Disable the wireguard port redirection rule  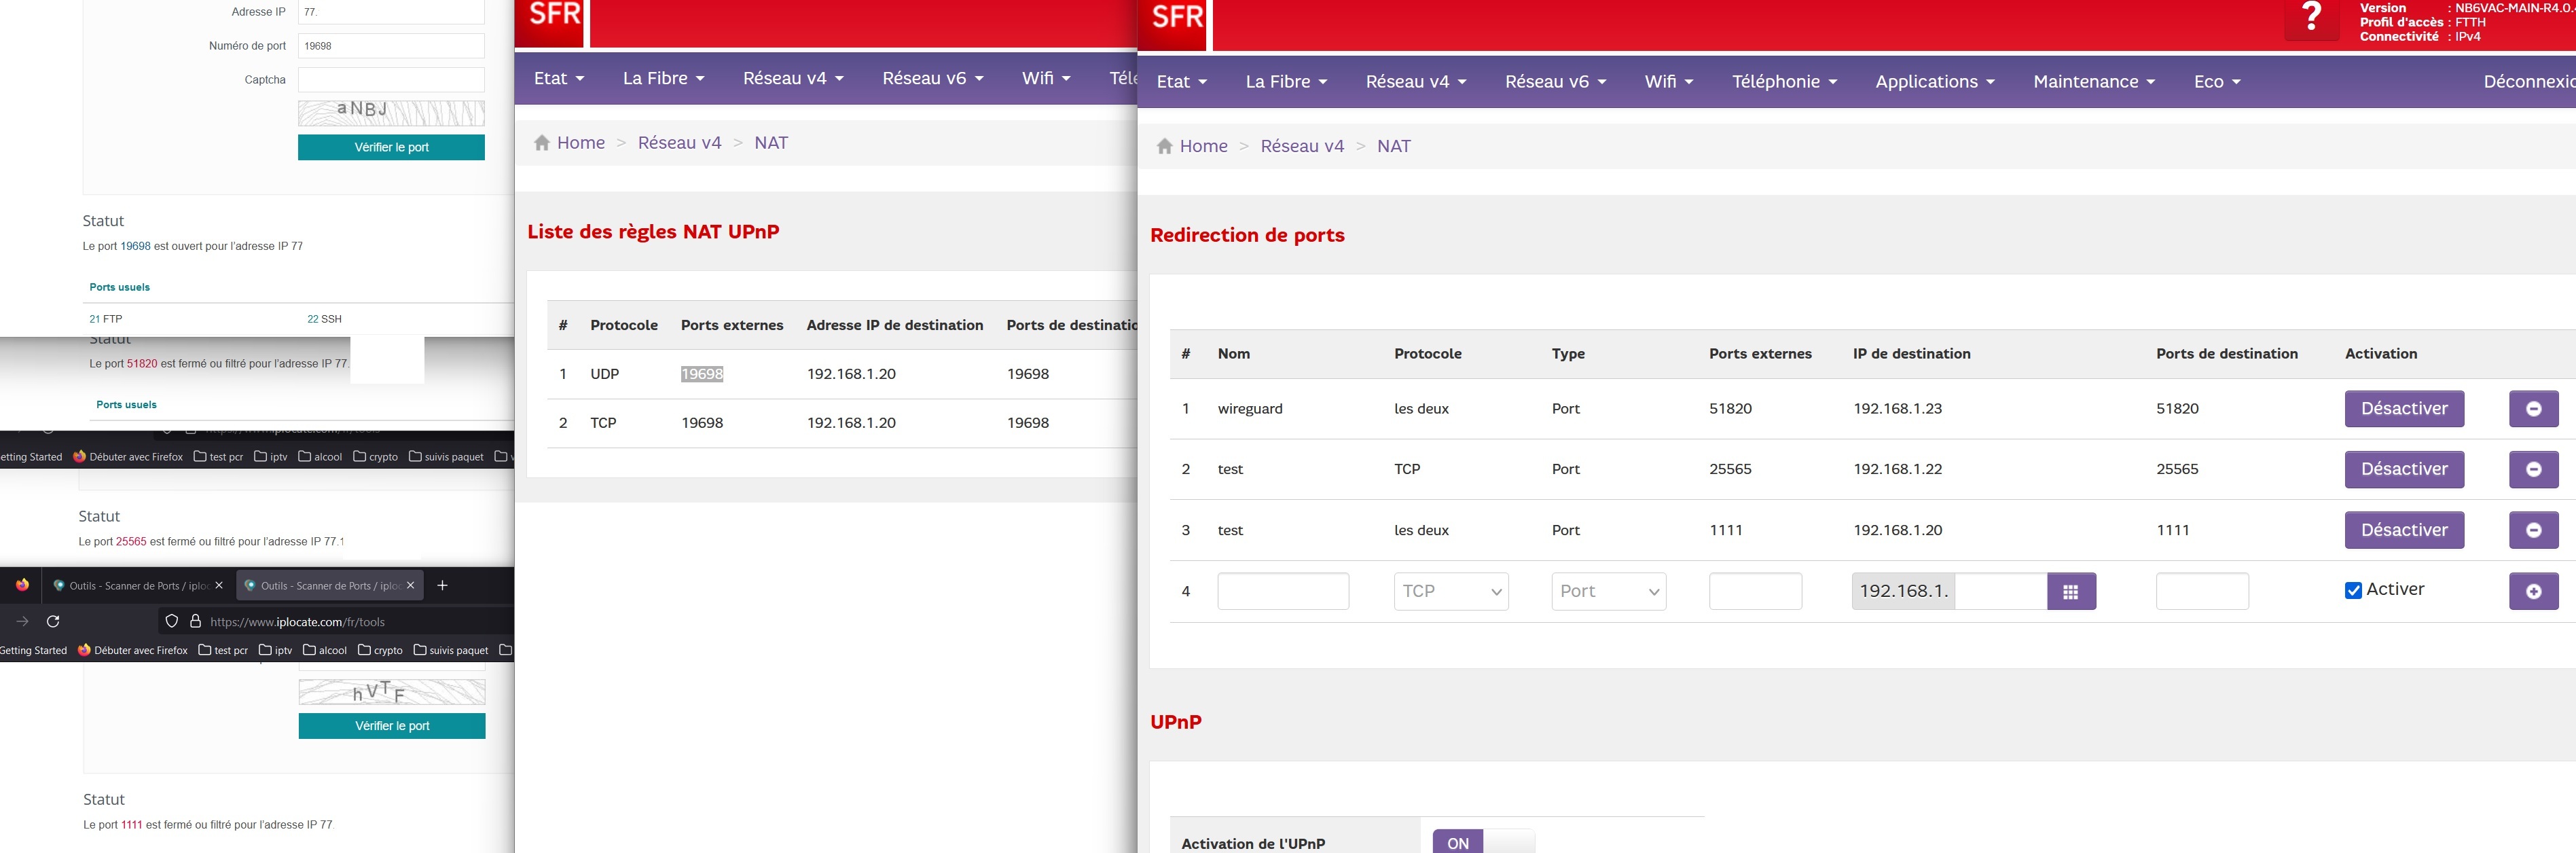[2403, 409]
